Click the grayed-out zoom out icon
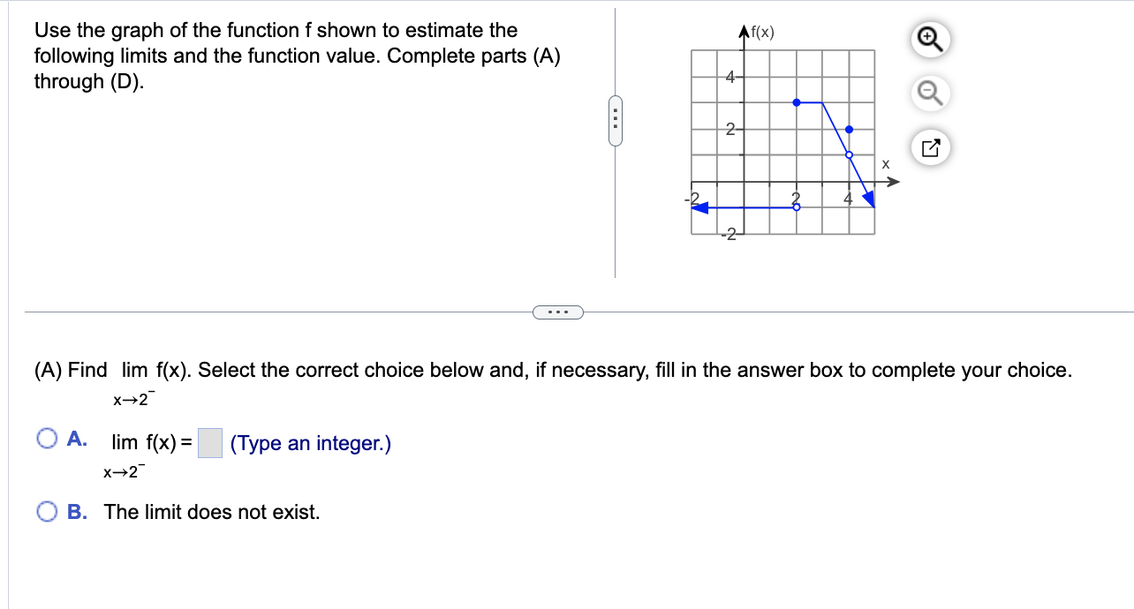 tap(929, 93)
